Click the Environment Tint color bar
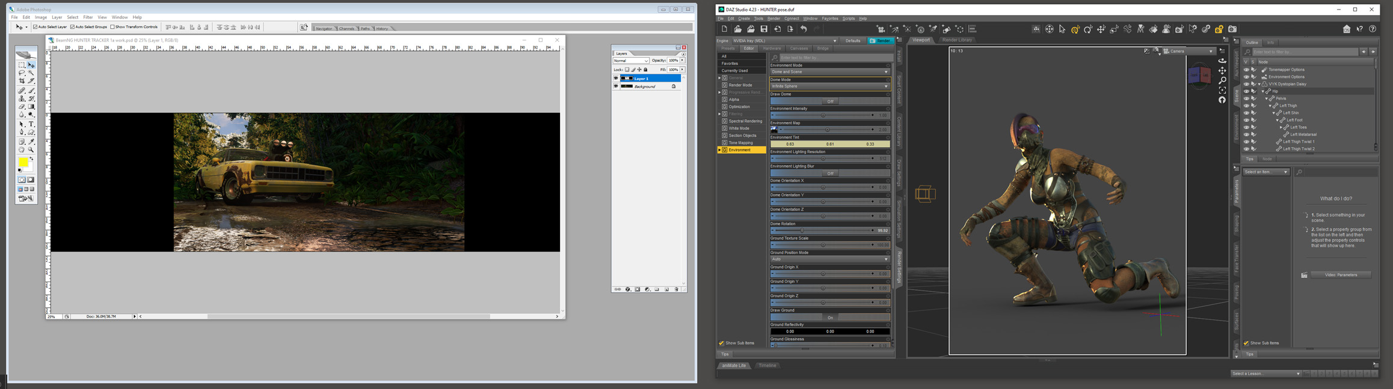This screenshot has height=389, width=1393. 830,144
